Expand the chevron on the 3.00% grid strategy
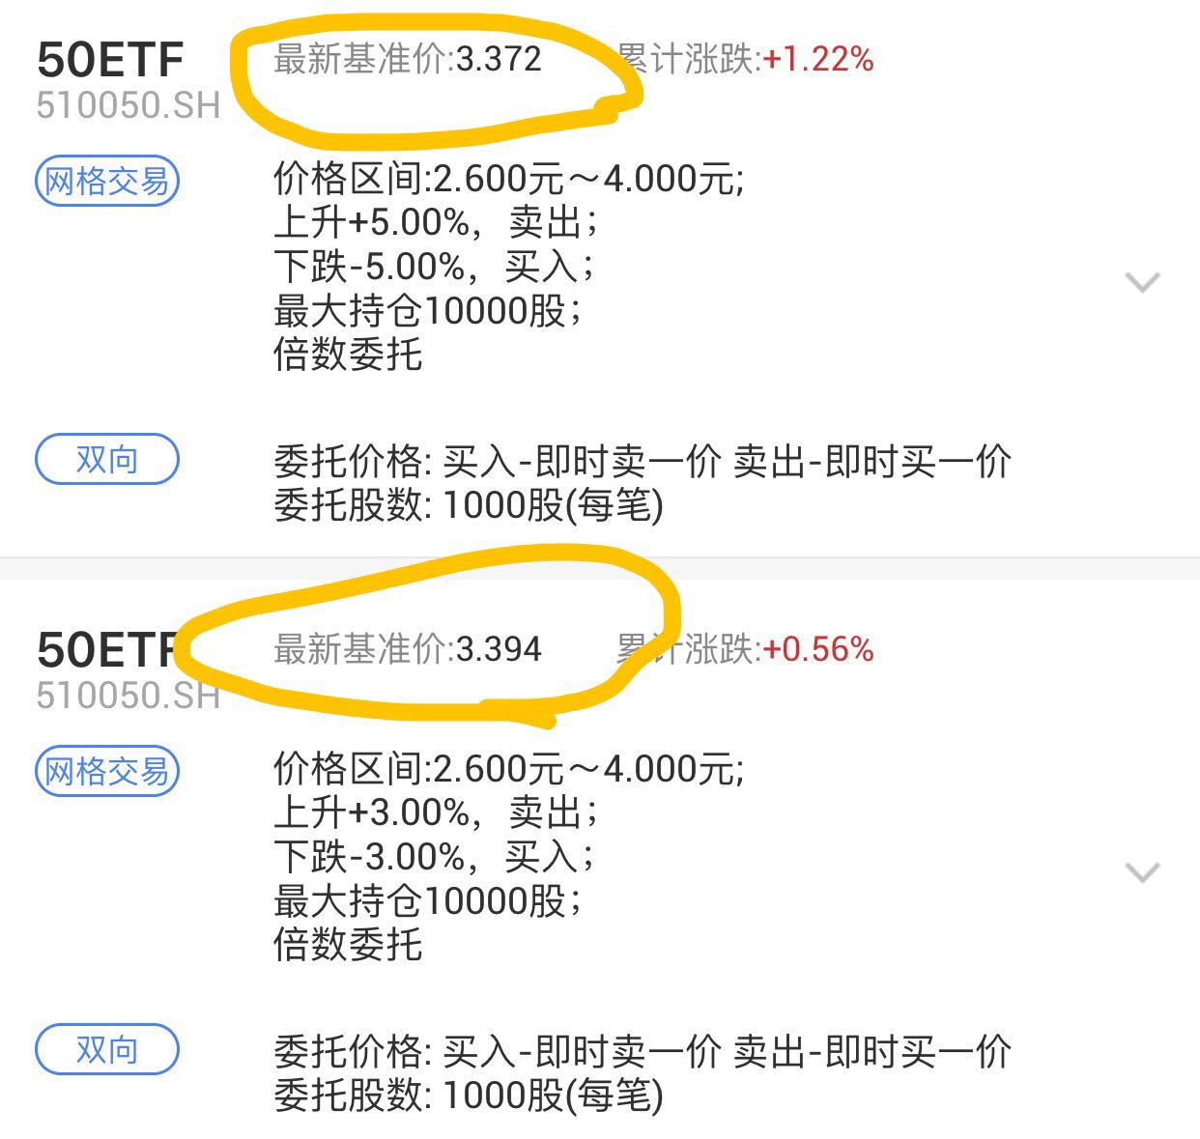Viewport: 1200px width, 1139px height. pyautogui.click(x=1143, y=872)
